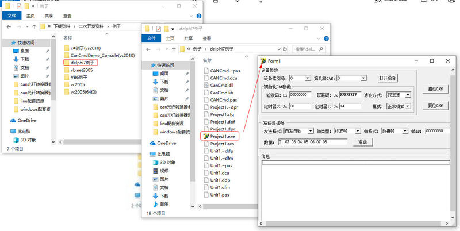The image size is (460, 231).
Task: Click the 帧ID input field
Action: (x=437, y=131)
